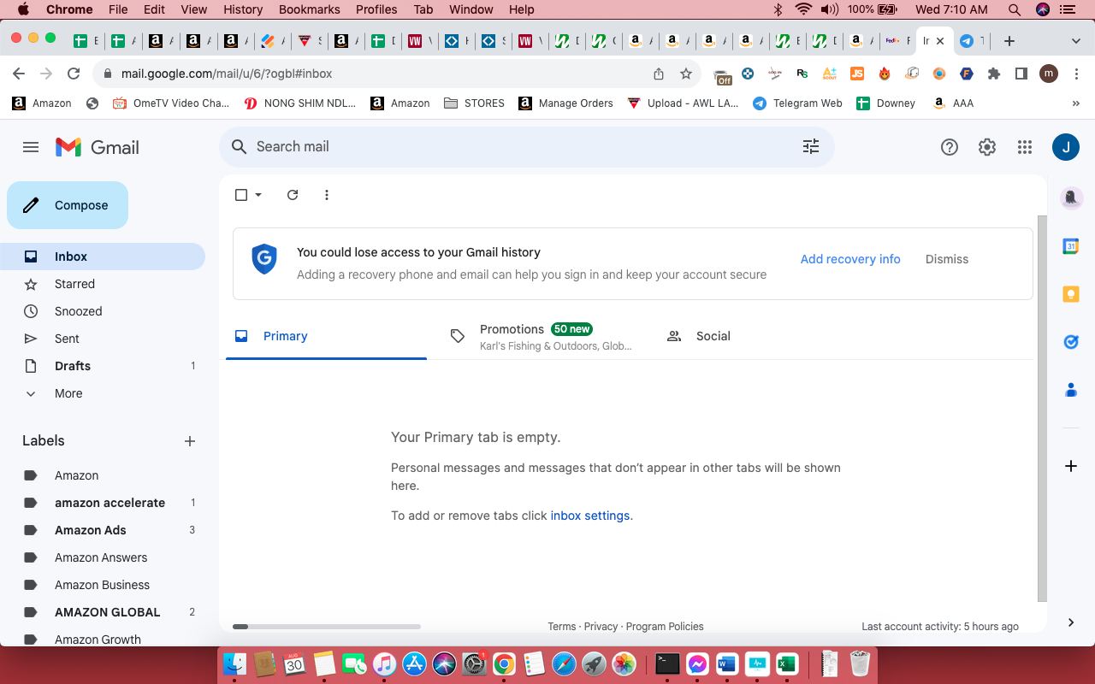Open Microsoft Excel from the Dock
Screen dimensions: 1095x684
(787, 663)
